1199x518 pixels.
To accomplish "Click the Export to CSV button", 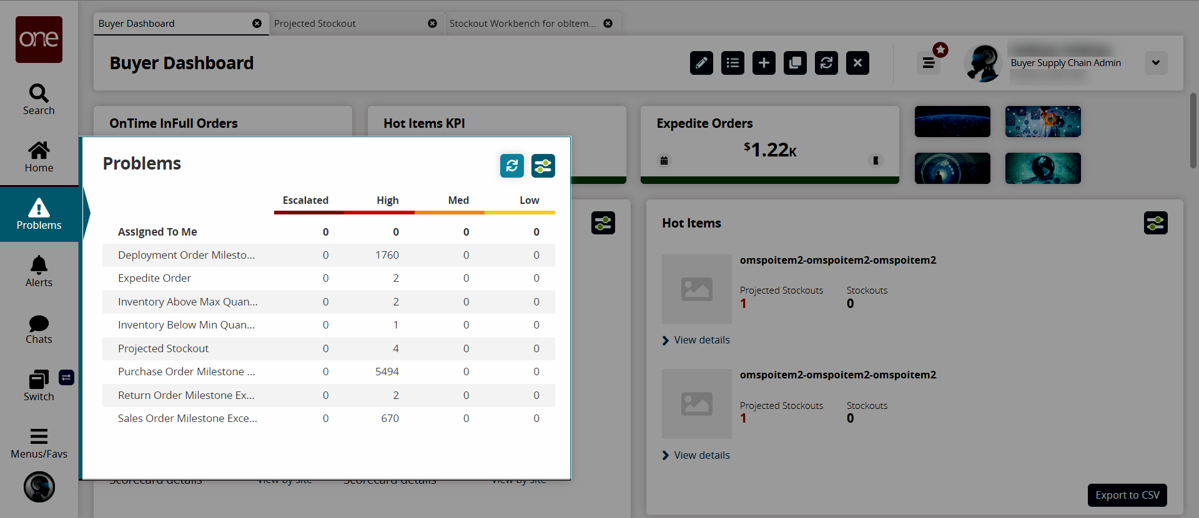I will point(1127,496).
